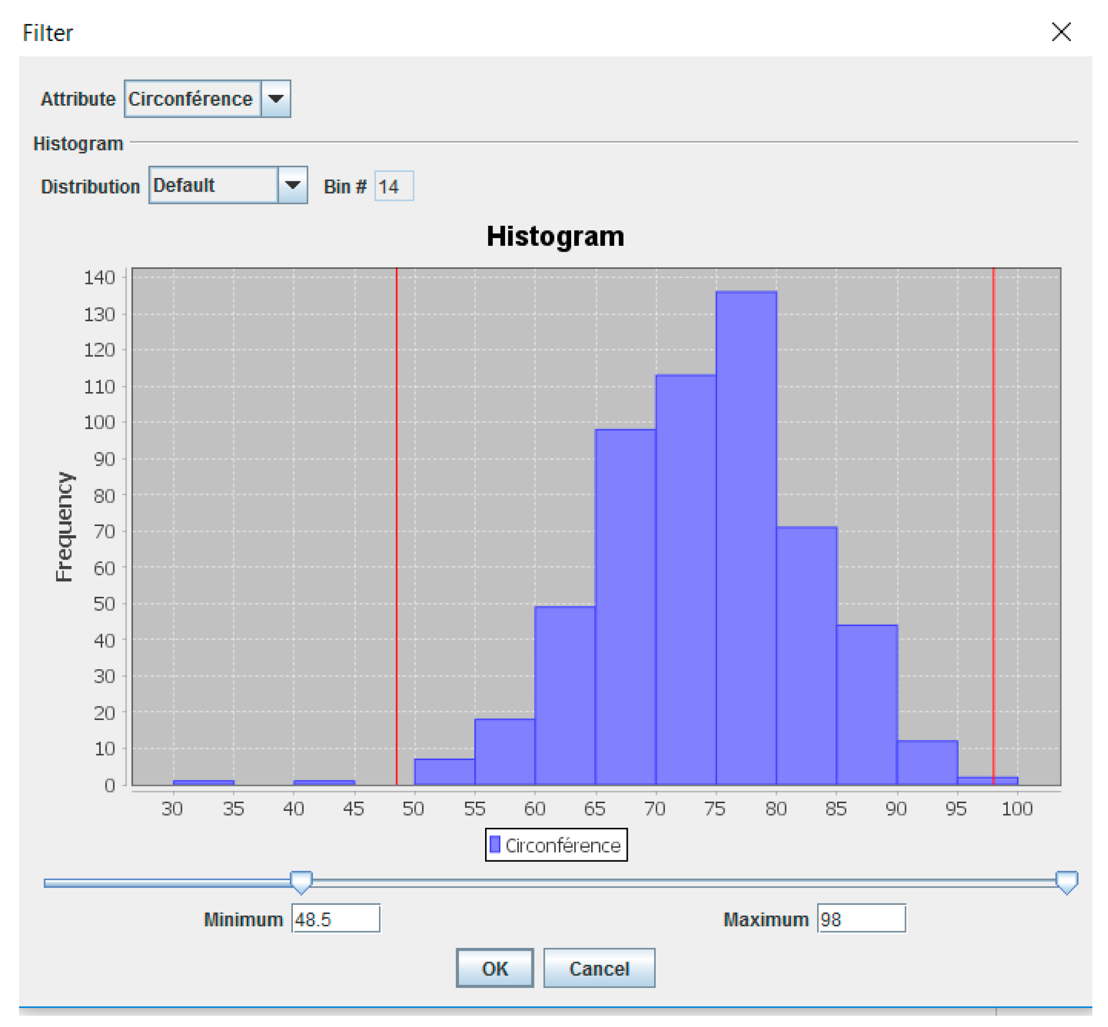Click the Circonférence legend color swatch
The width and height of the screenshot is (1108, 1027).
click(495, 845)
